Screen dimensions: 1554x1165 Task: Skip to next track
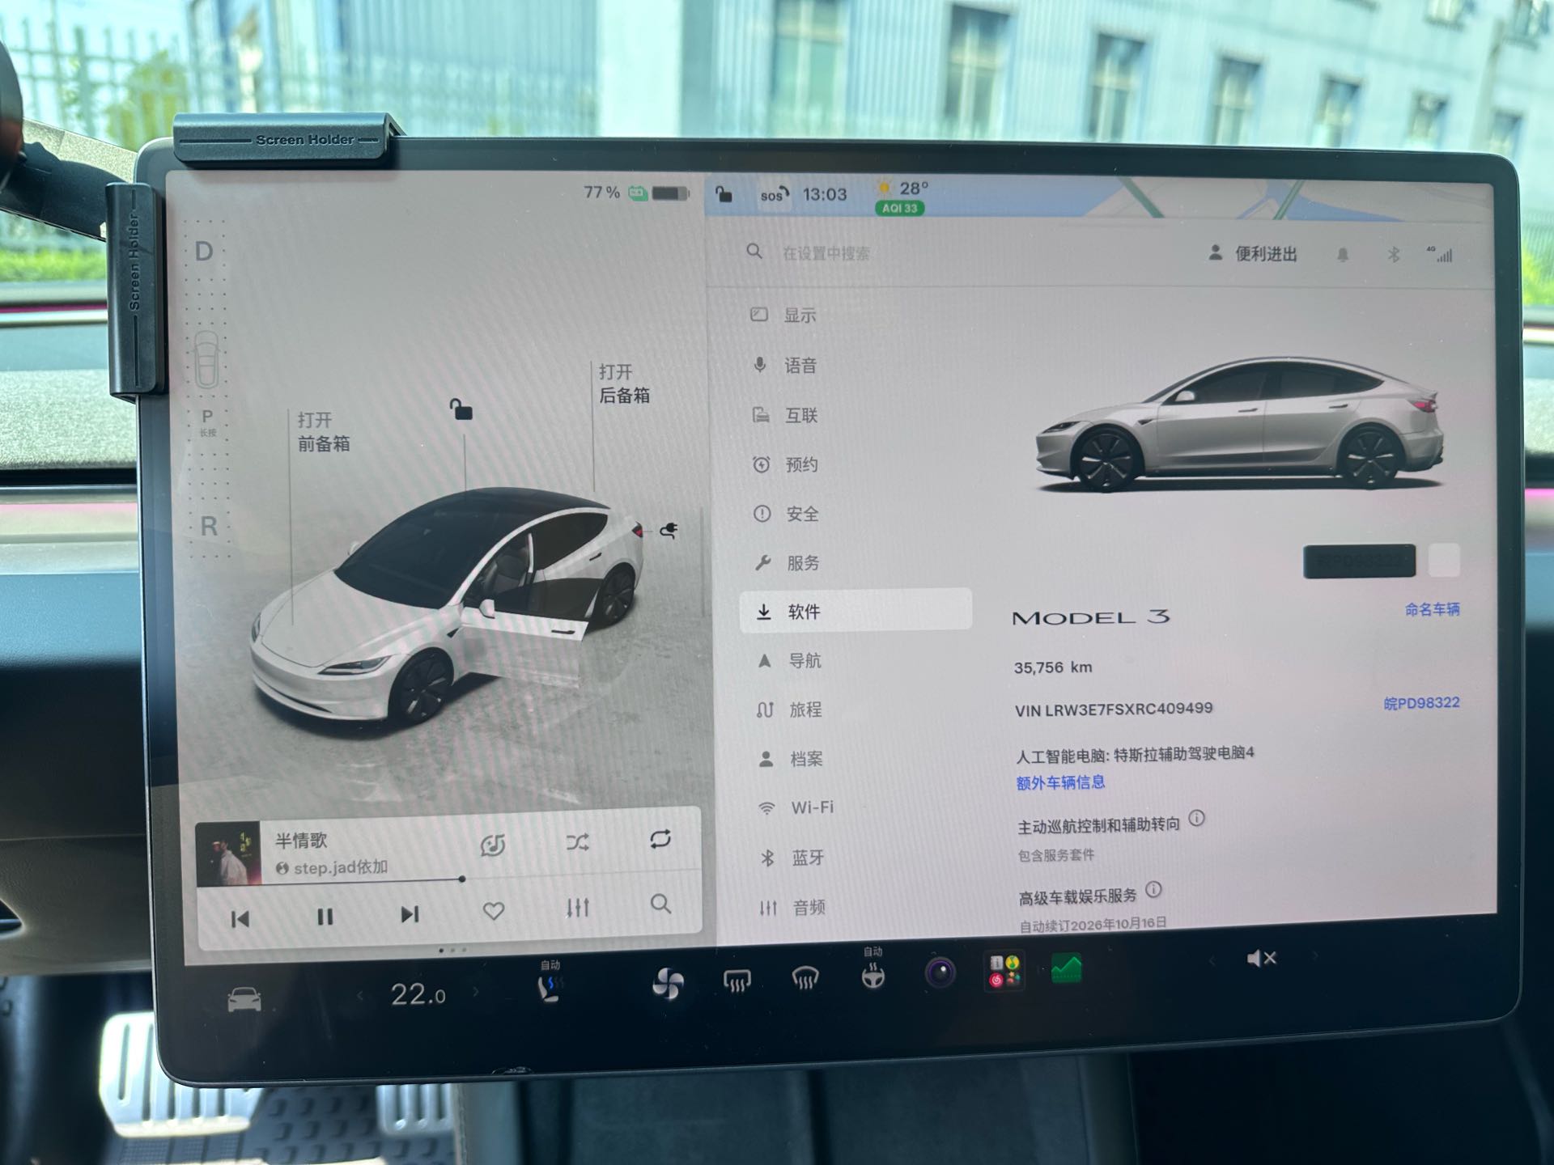pyautogui.click(x=410, y=914)
